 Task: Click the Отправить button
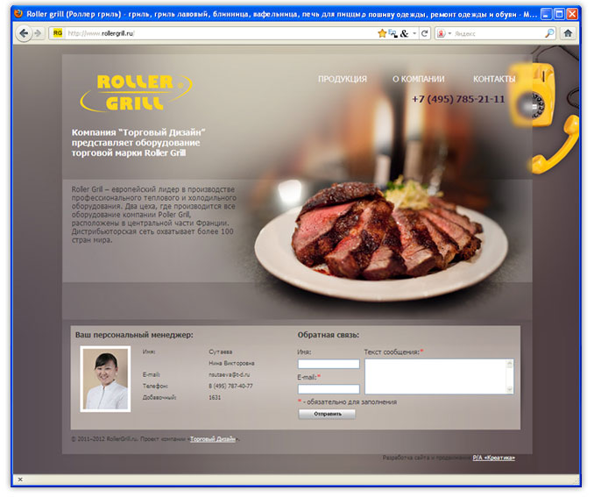[327, 414]
